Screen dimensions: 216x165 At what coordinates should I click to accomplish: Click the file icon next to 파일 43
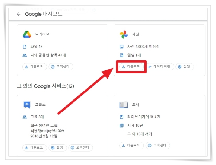(25, 47)
